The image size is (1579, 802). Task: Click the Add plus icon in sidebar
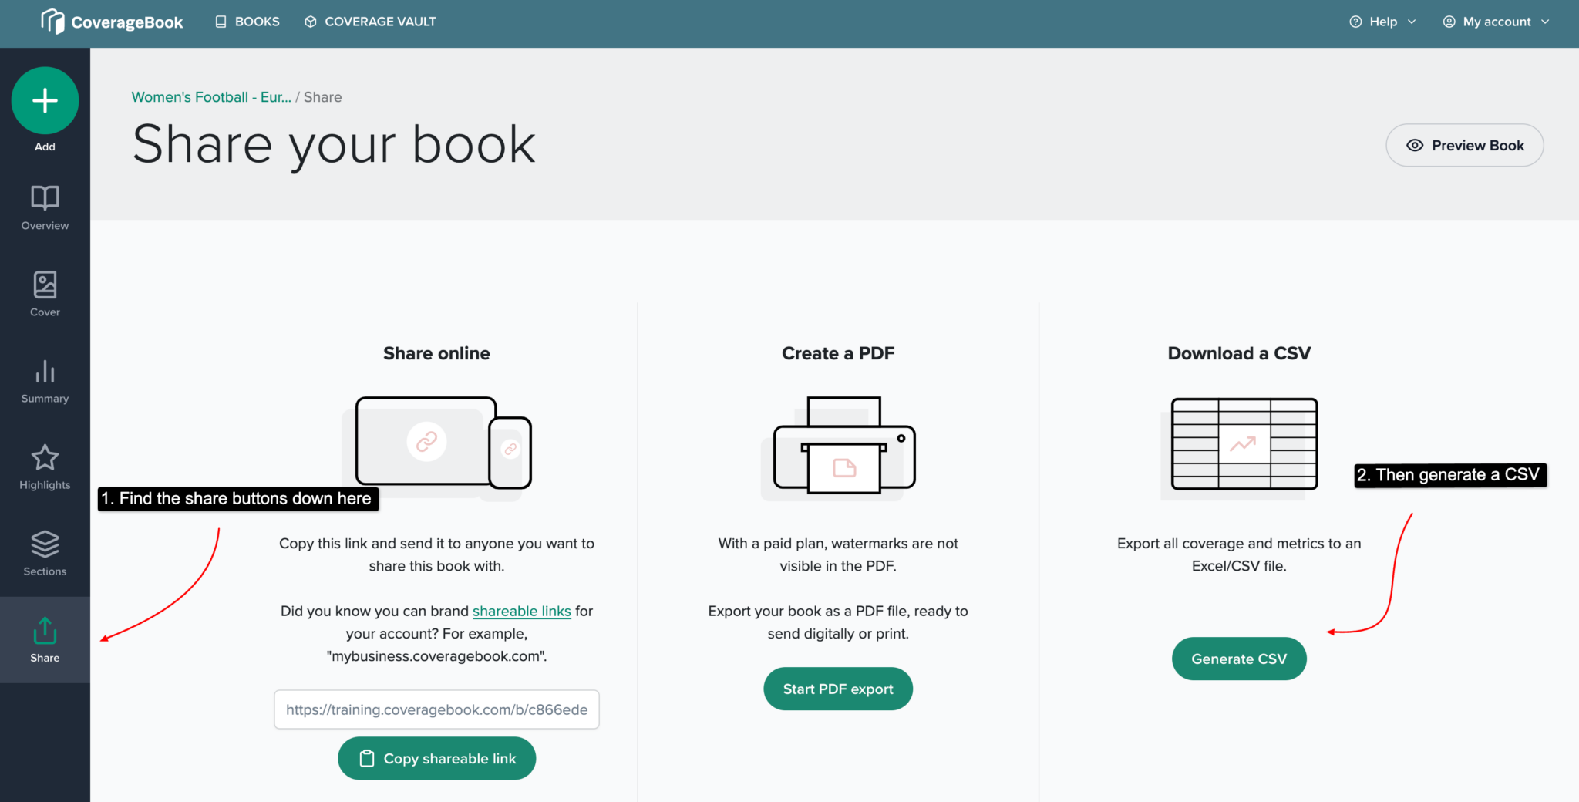[44, 100]
